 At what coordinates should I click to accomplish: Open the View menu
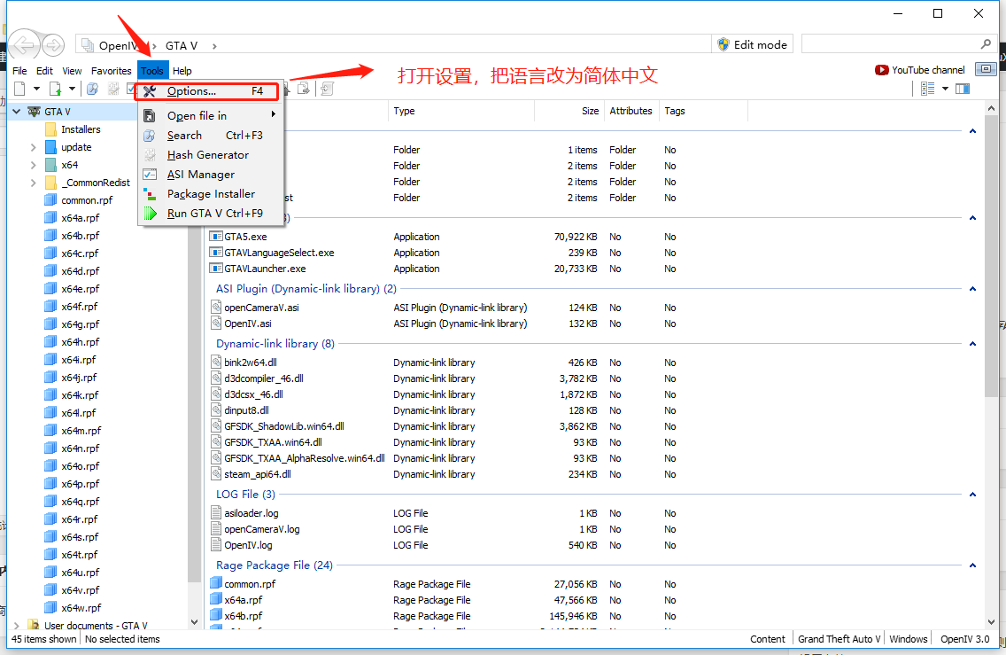tap(72, 71)
